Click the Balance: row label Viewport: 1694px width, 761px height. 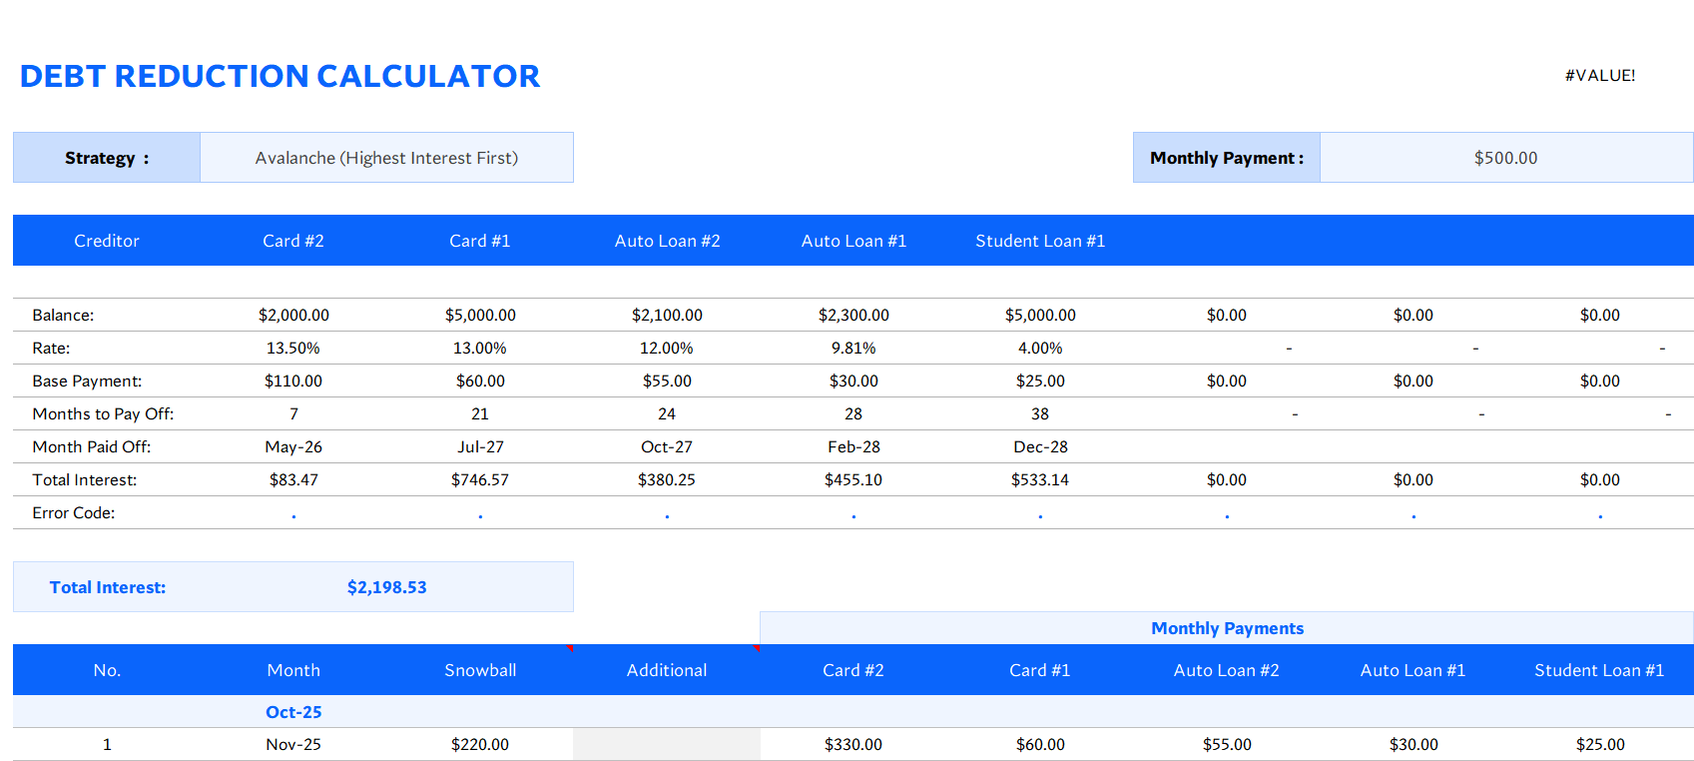point(63,315)
